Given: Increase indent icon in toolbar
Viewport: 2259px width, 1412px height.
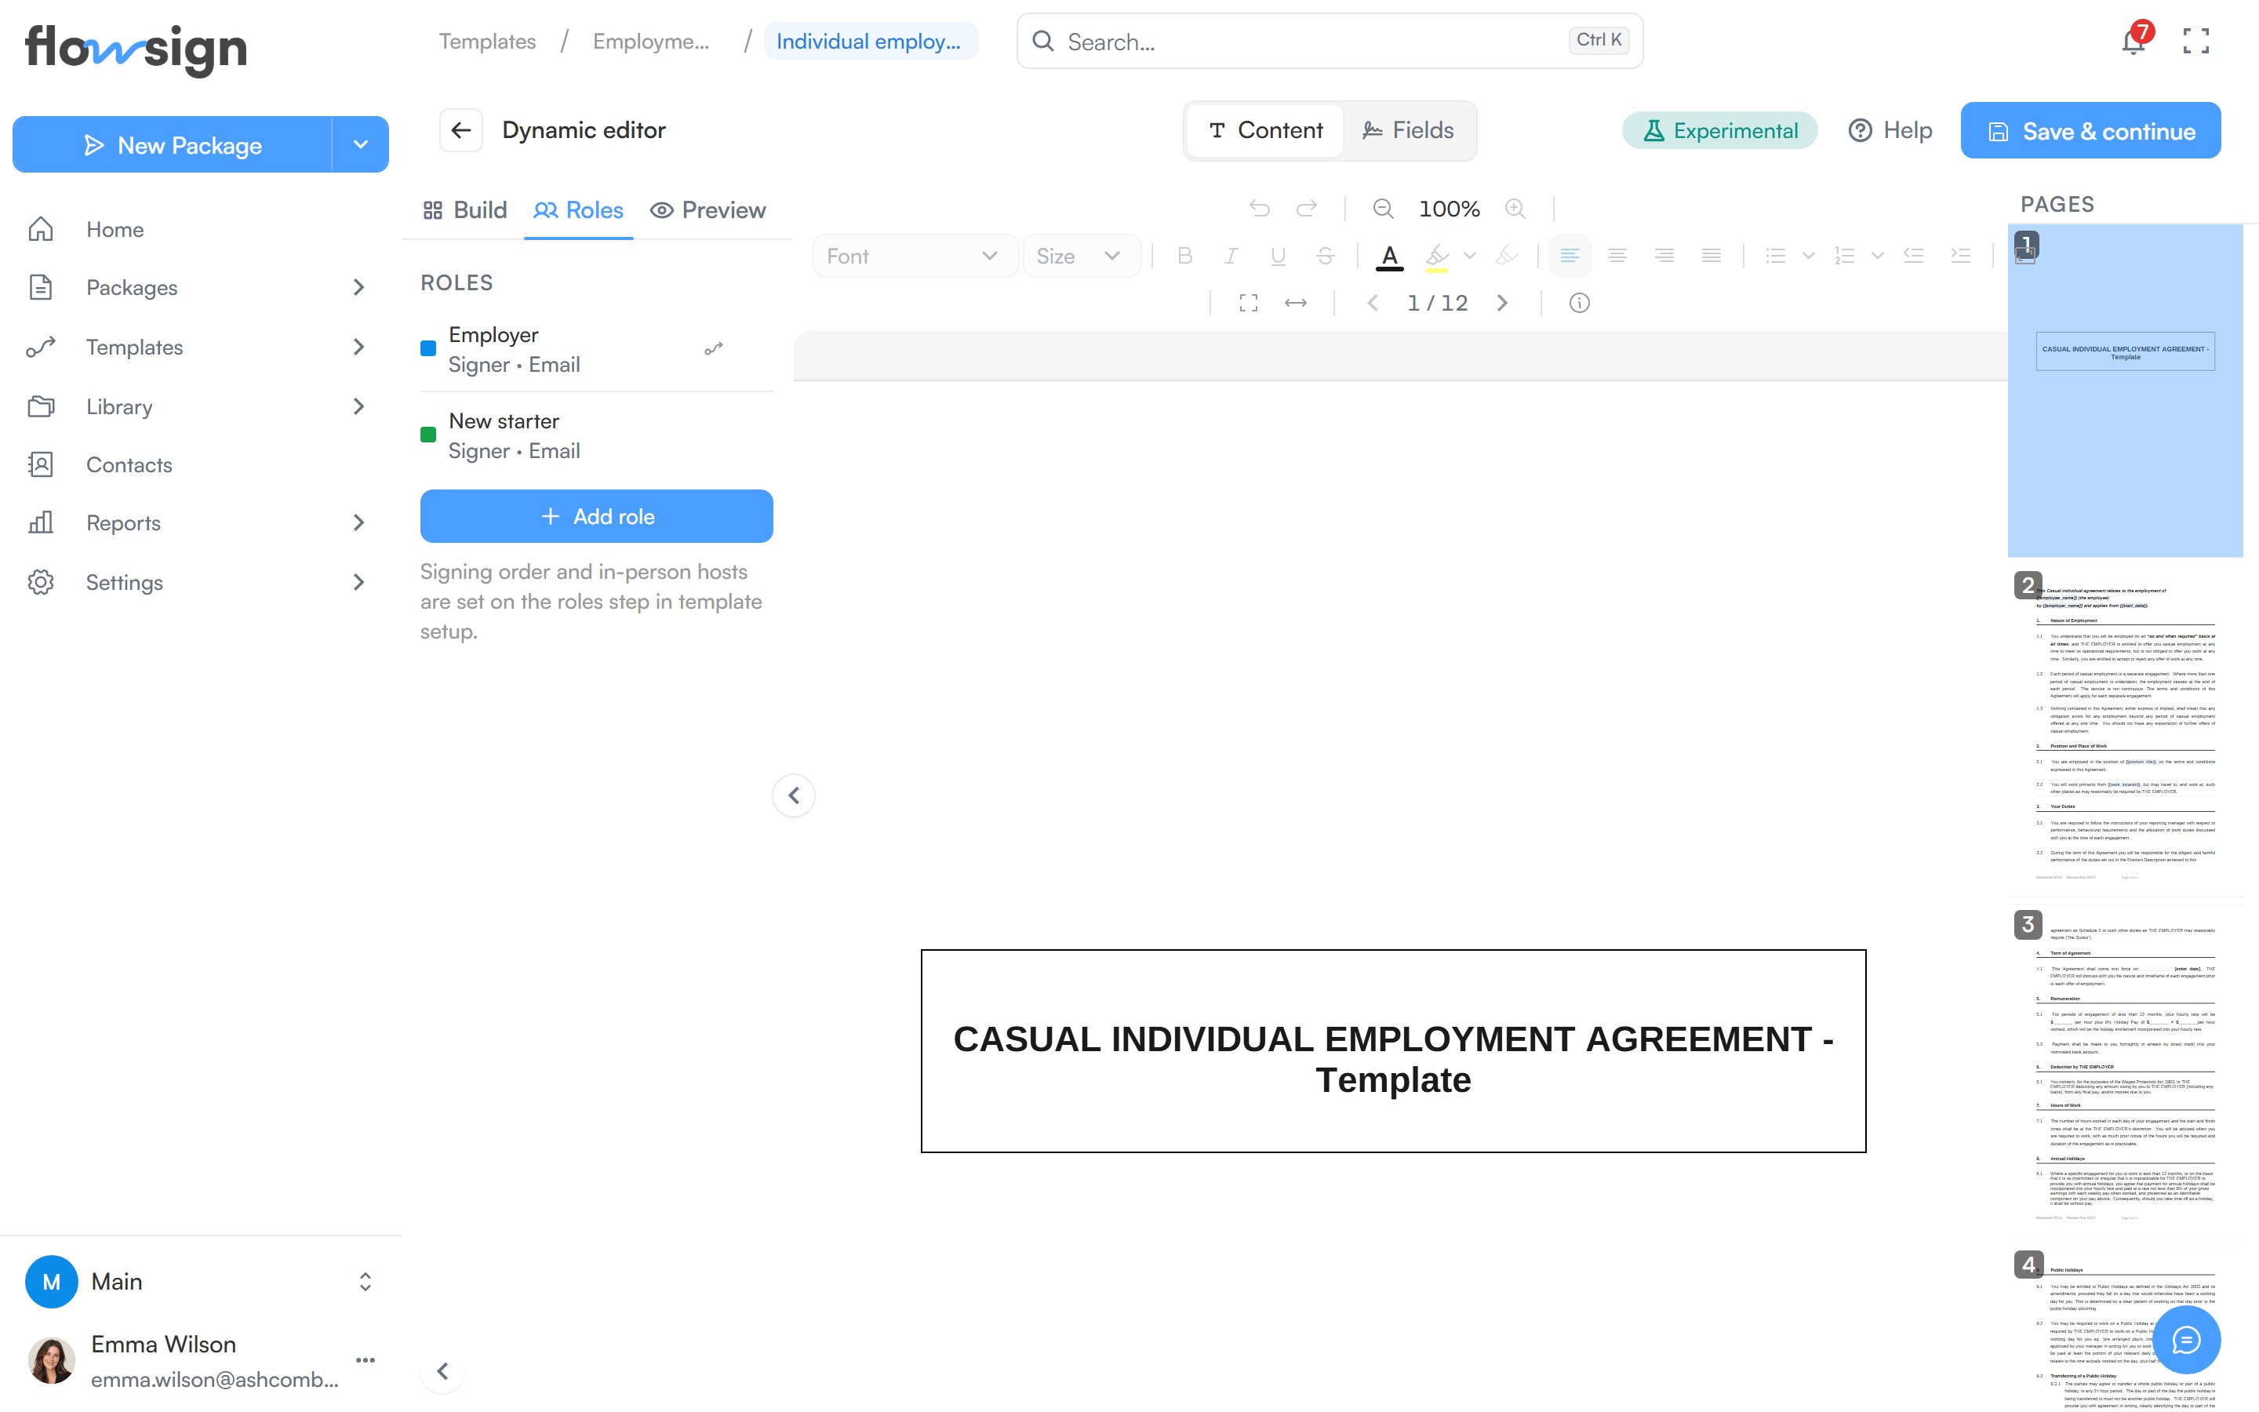Looking at the screenshot, I should click(1960, 256).
